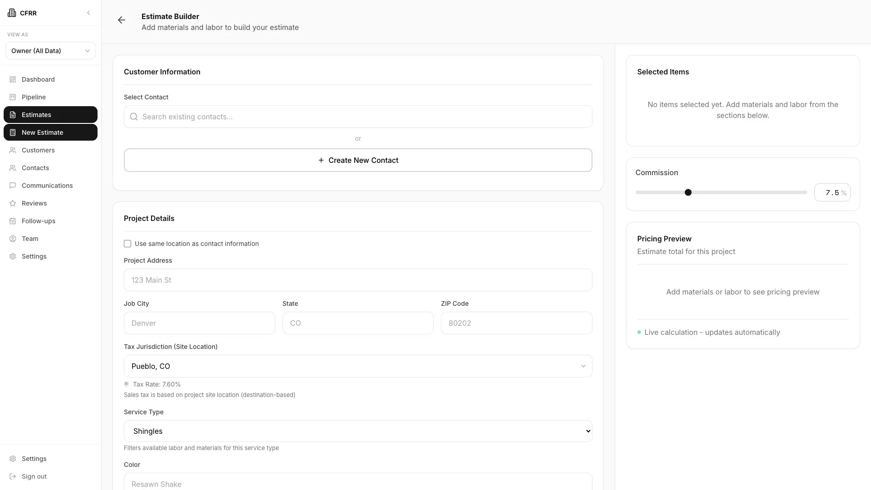The height and width of the screenshot is (490, 871).
Task: Click the Sign out icon in the sidebar
Action: [13, 476]
